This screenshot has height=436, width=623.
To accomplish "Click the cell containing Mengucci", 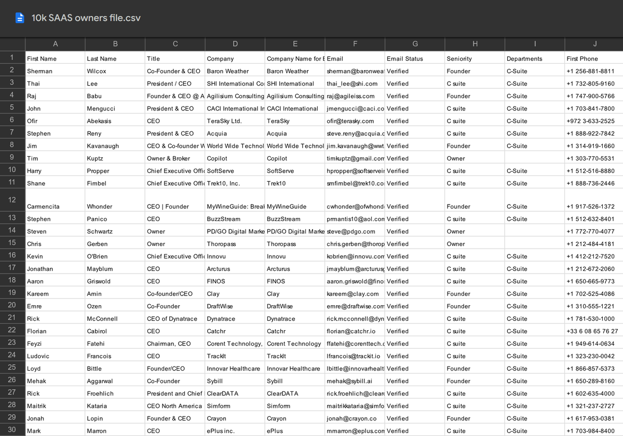I will click(115, 108).
